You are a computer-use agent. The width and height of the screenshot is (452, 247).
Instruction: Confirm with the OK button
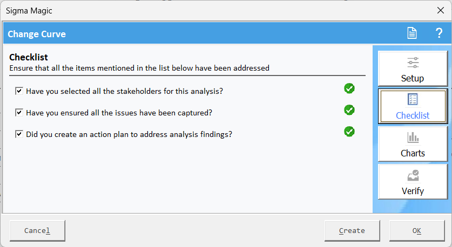417,231
